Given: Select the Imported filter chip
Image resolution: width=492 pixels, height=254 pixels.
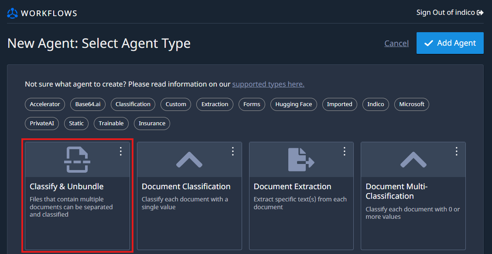Looking at the screenshot, I should coord(339,104).
